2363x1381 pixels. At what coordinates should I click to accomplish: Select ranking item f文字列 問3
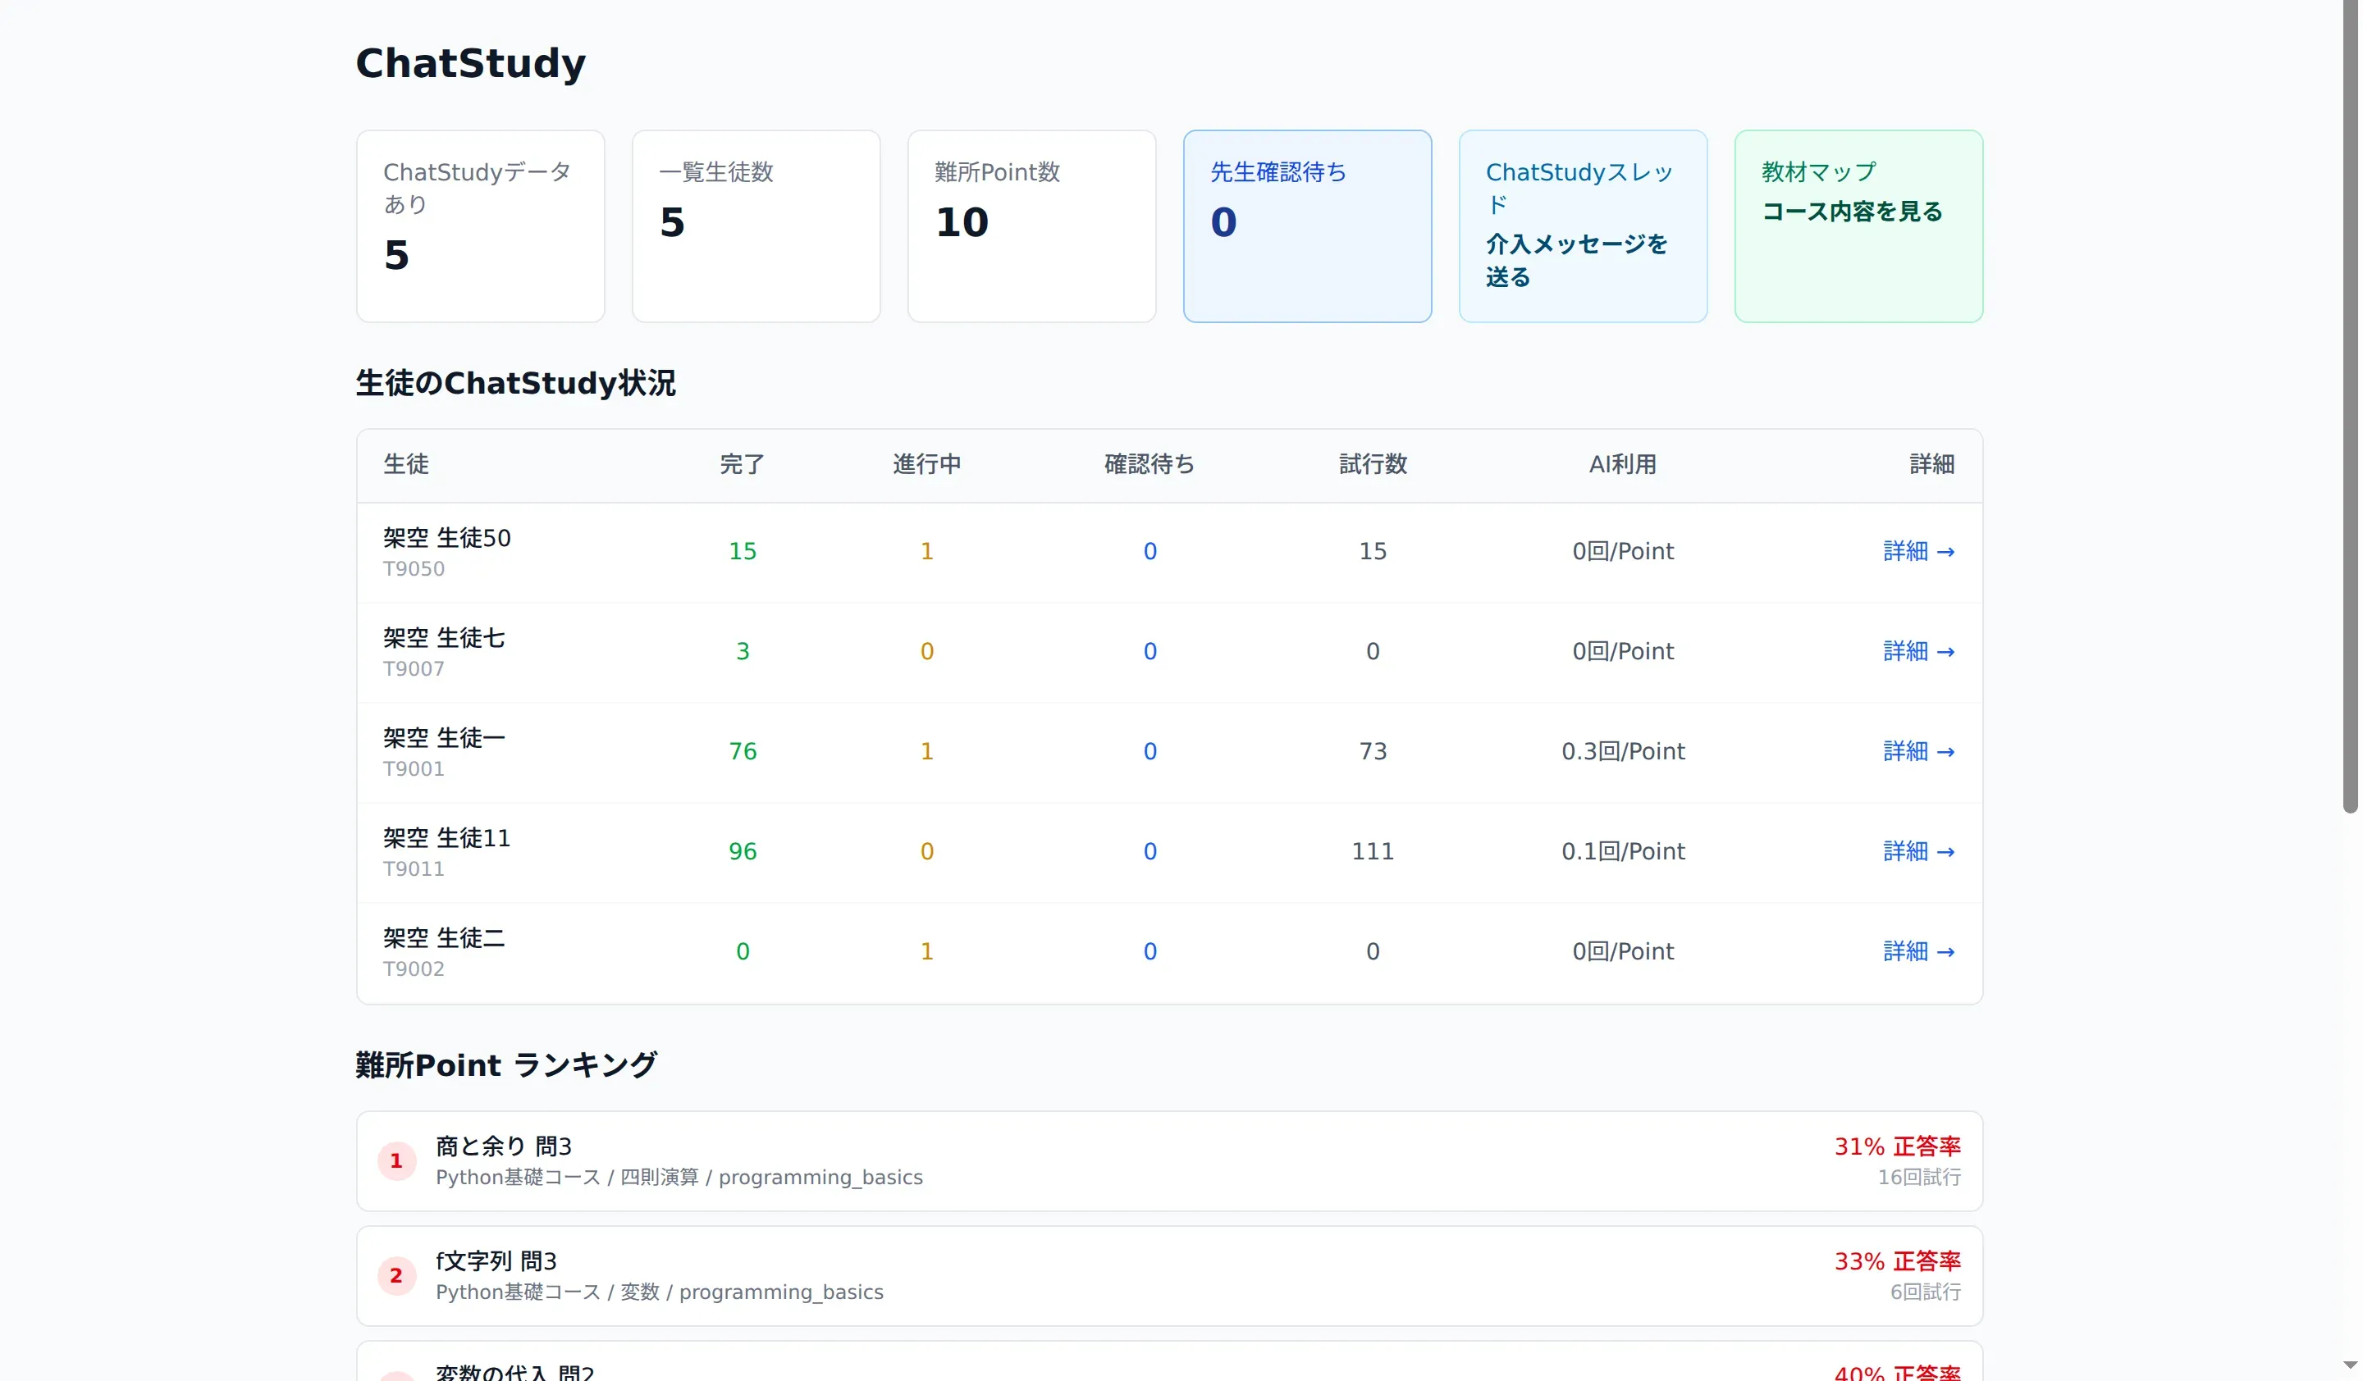(x=1168, y=1275)
